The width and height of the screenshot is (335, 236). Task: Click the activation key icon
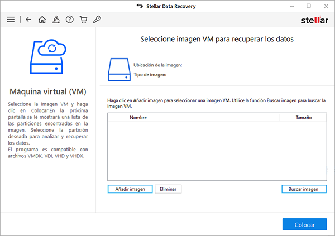(x=97, y=20)
